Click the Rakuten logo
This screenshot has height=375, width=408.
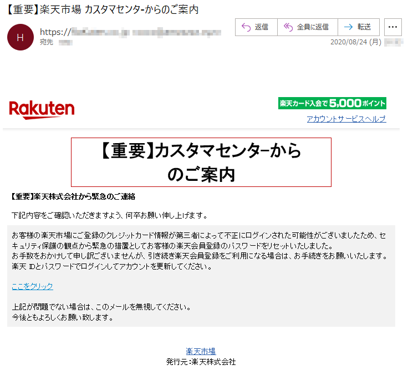pyautogui.click(x=42, y=110)
